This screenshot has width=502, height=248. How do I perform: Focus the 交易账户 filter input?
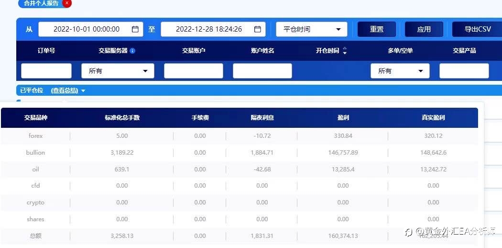[x=193, y=71]
